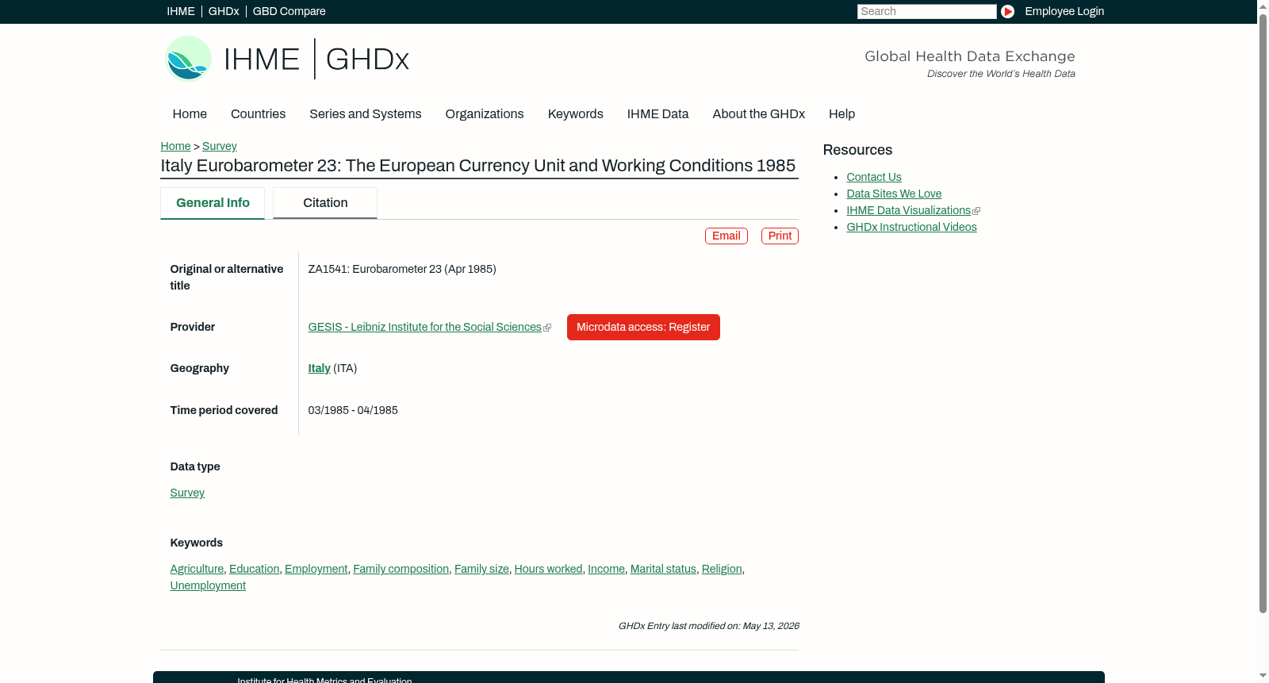Viewport: 1269px width, 683px height.
Task: Click 'ZA1541: Eurobarometer 23 (Apr 1985)' text
Action: [x=402, y=269]
